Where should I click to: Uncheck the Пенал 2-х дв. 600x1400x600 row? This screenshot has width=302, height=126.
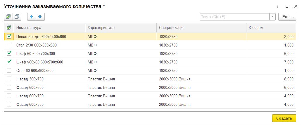[x=9, y=37]
